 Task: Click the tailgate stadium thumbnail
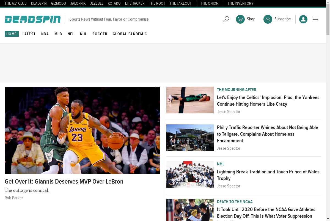pos(190,138)
